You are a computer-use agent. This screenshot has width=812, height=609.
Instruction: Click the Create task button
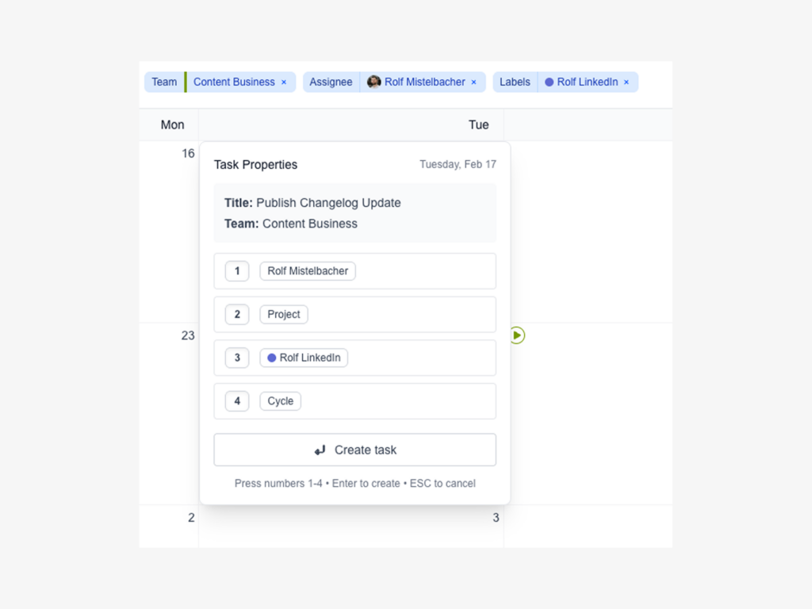coord(354,450)
